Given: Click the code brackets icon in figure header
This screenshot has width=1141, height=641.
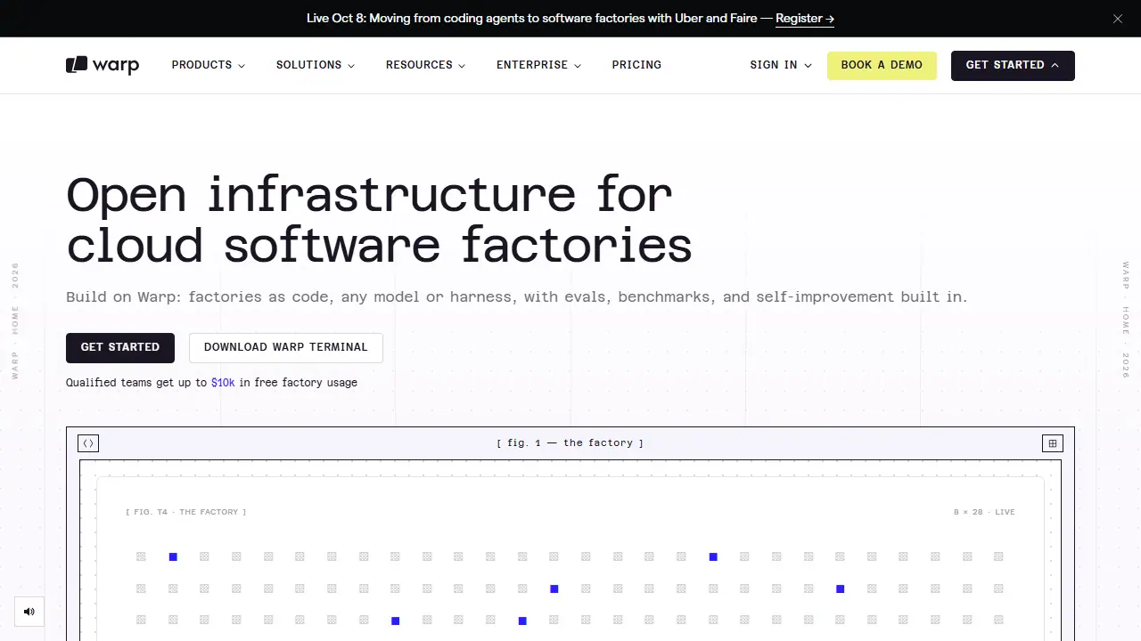Looking at the screenshot, I should pos(88,443).
